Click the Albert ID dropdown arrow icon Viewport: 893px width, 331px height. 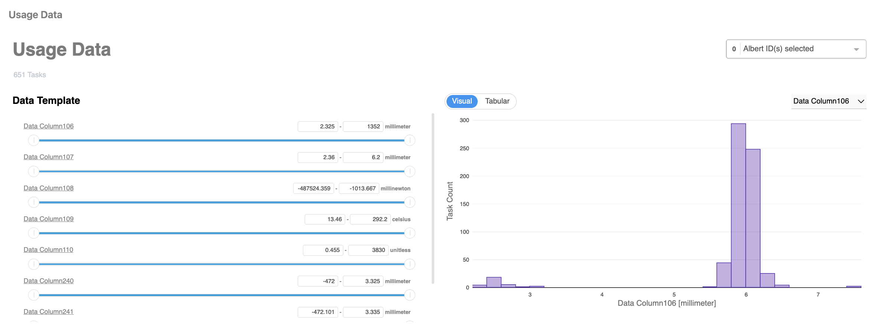(x=856, y=49)
